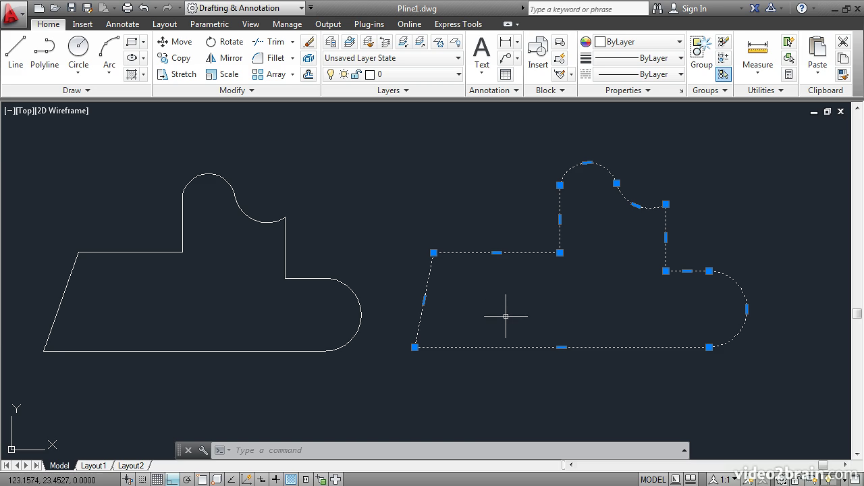Toggle the MODEL space button

pyautogui.click(x=653, y=480)
